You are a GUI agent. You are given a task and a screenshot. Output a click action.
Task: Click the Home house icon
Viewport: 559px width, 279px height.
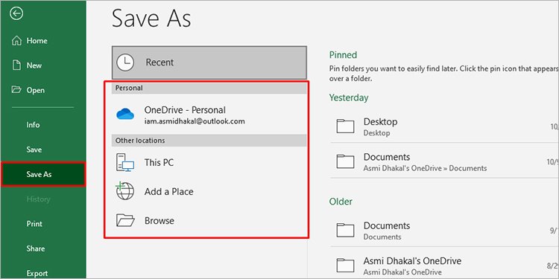(x=16, y=41)
